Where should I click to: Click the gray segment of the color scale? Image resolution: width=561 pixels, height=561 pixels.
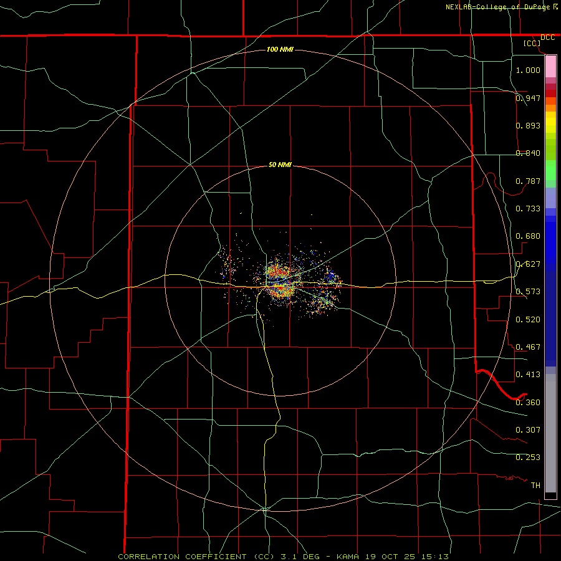550,433
